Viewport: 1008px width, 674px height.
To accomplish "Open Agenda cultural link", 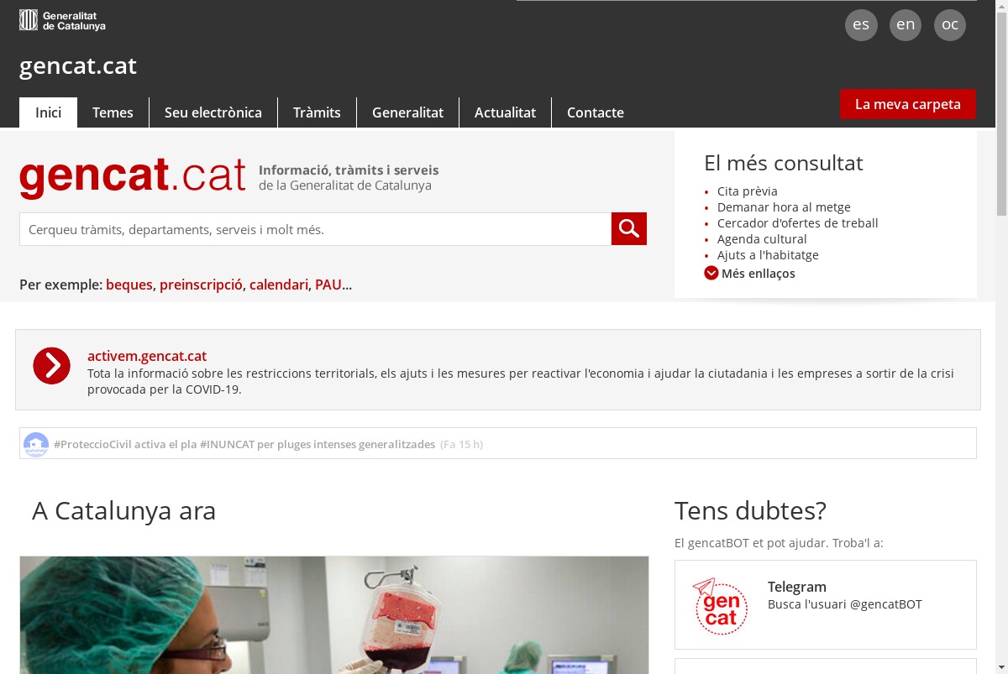I will (762, 239).
